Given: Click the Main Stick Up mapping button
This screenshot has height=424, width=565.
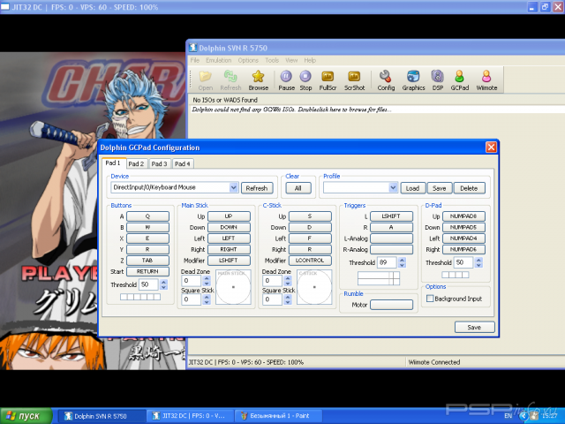Looking at the screenshot, I should 229,216.
